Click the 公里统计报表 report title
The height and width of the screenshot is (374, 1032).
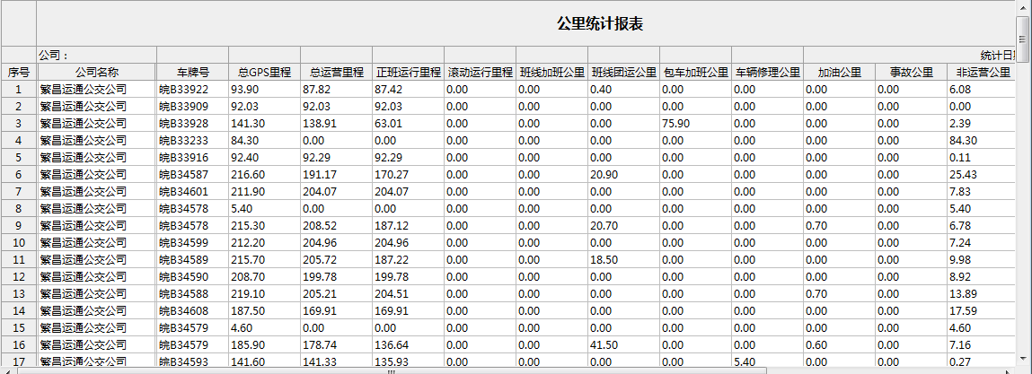click(599, 23)
